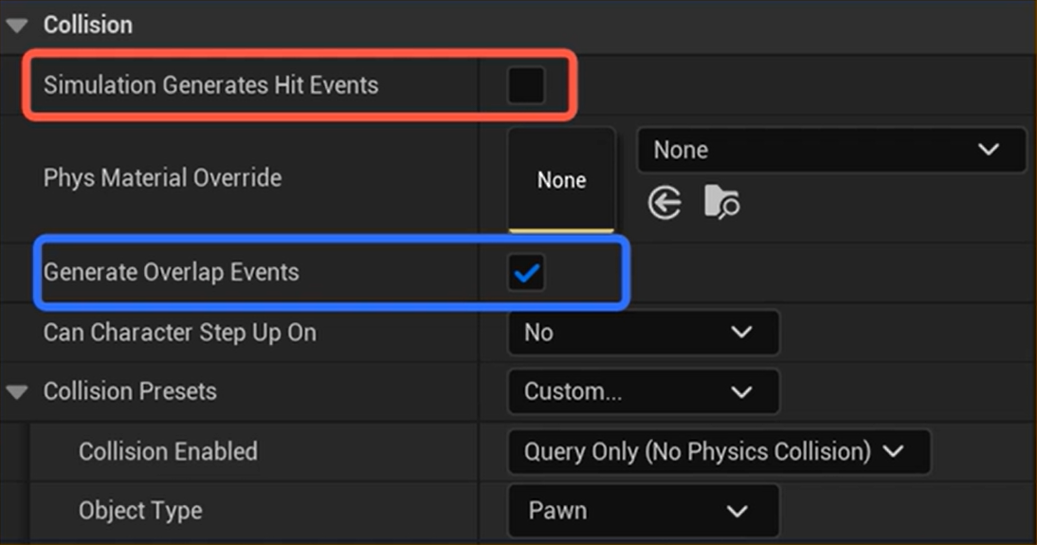Open the Collision Enabled Query Only dropdown
This screenshot has width=1037, height=545.
point(719,451)
